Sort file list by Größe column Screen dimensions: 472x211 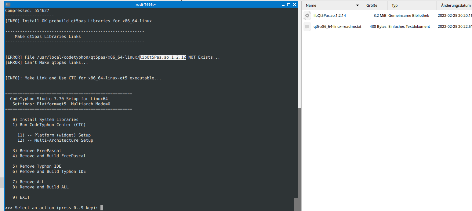point(375,5)
